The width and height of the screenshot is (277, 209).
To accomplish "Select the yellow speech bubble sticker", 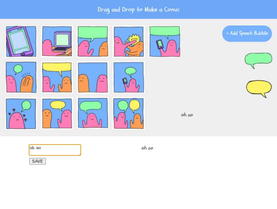I will 259,89.
